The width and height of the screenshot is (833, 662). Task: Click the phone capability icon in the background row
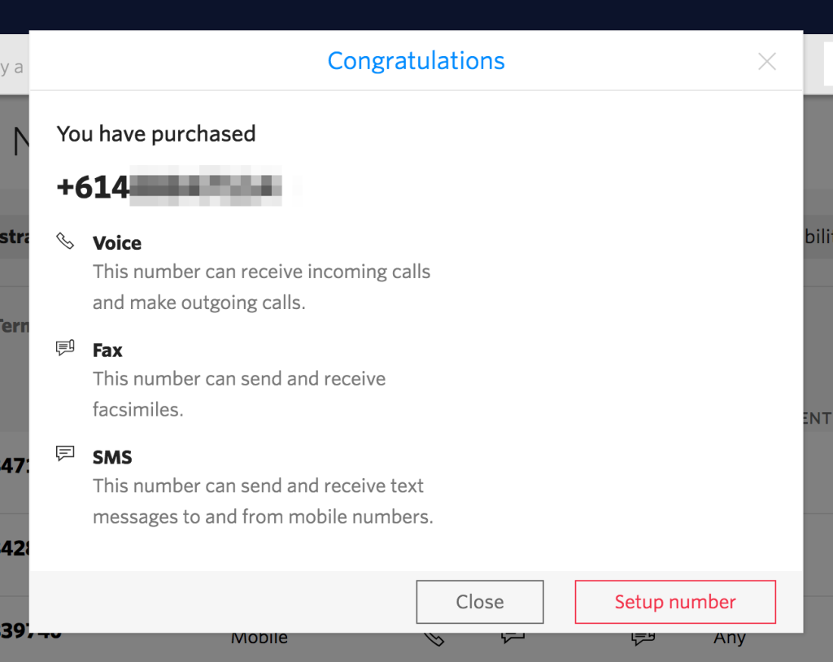pos(434,638)
